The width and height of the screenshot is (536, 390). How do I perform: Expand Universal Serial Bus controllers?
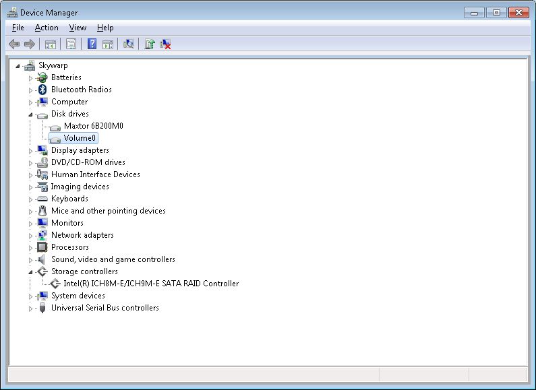coord(30,308)
